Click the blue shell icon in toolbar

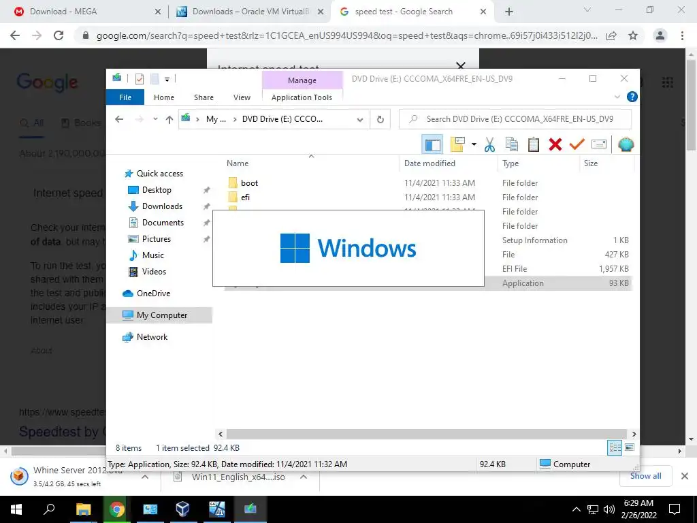(x=626, y=144)
